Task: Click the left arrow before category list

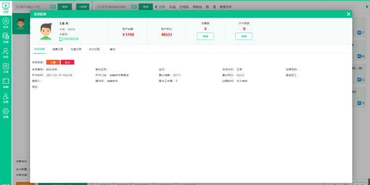Action: pyautogui.click(x=156, y=7)
